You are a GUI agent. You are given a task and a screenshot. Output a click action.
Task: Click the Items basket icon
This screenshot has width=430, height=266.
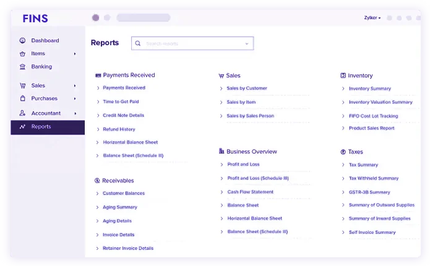coord(22,54)
